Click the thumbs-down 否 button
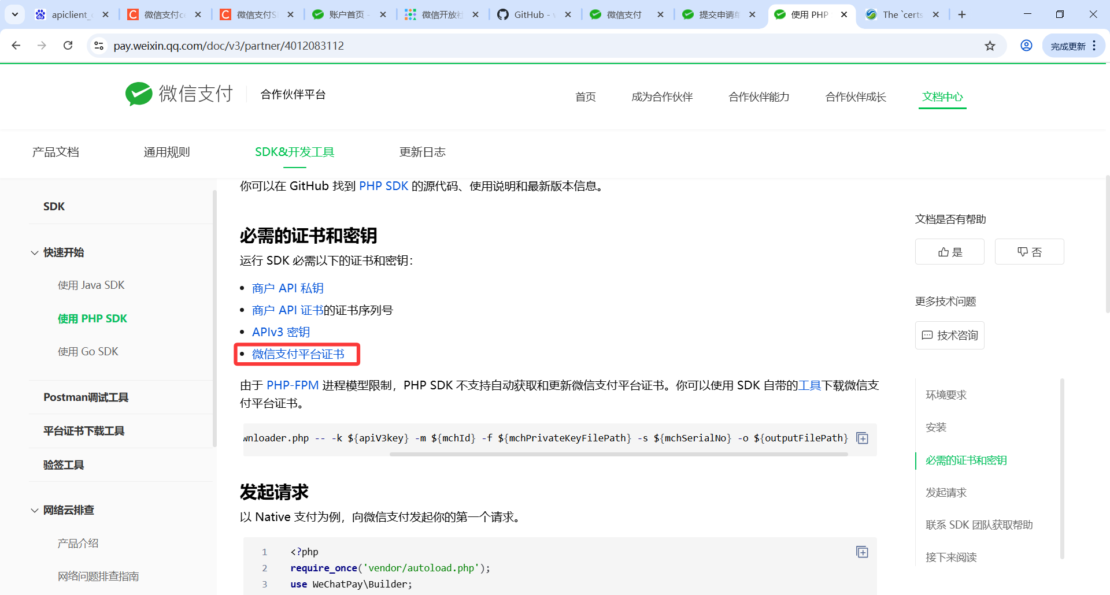This screenshot has height=595, width=1110. coord(1029,252)
